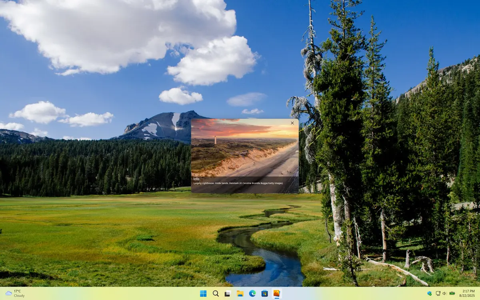The image size is (480, 300).
Task: Click the speaker volume tray icon
Action: click(444, 294)
